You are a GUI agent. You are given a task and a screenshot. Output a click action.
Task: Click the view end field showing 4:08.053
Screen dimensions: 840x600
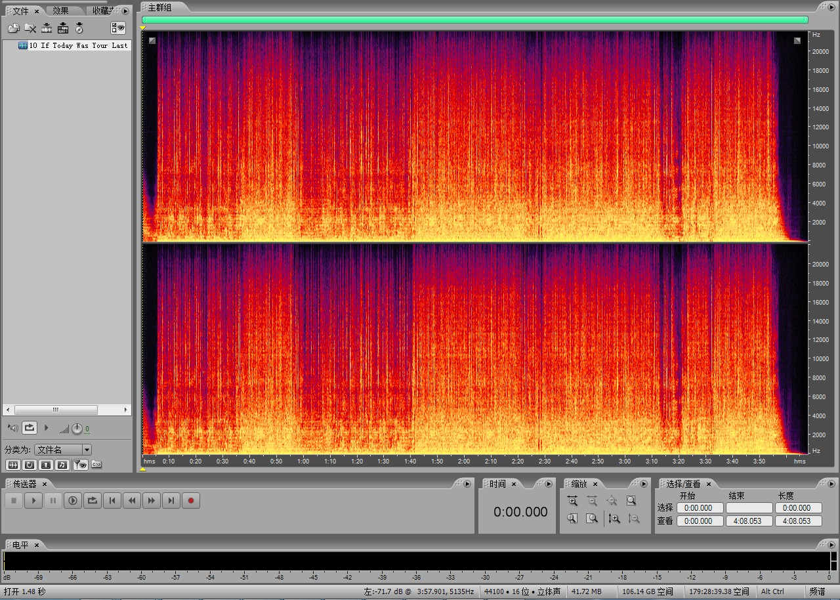pos(749,521)
